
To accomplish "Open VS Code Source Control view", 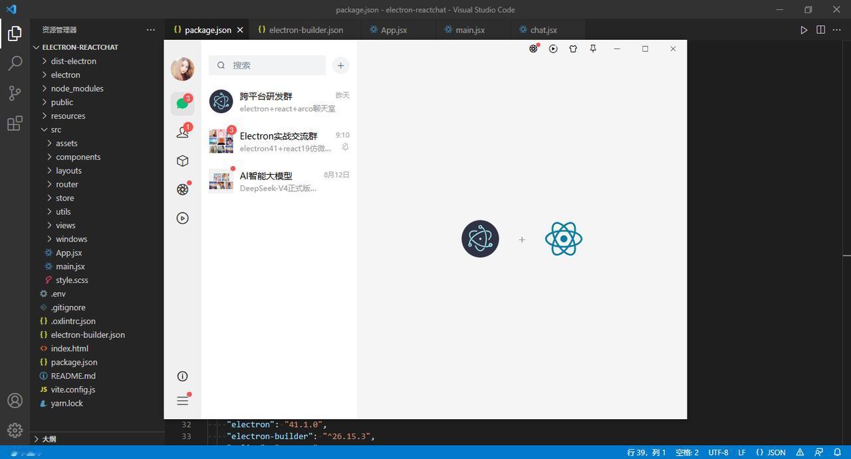I will click(x=15, y=93).
